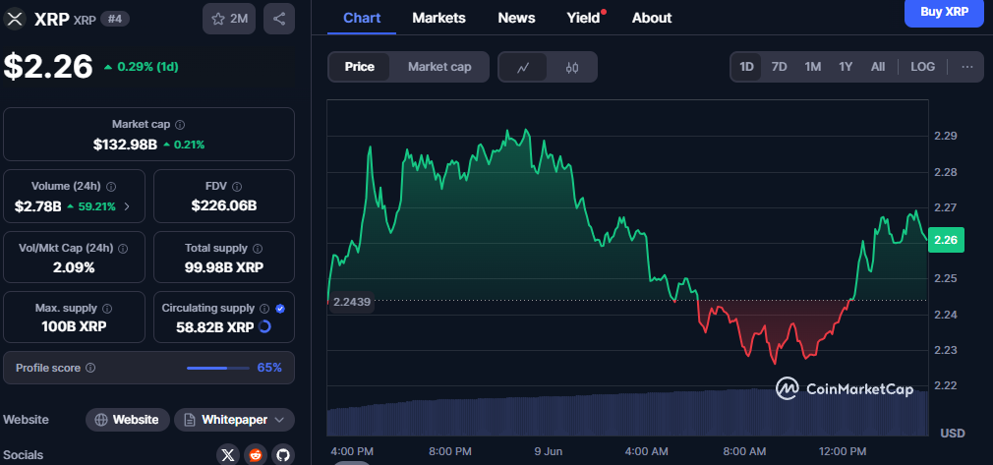Open the share icon button
This screenshot has width=993, height=465.
point(278,19)
